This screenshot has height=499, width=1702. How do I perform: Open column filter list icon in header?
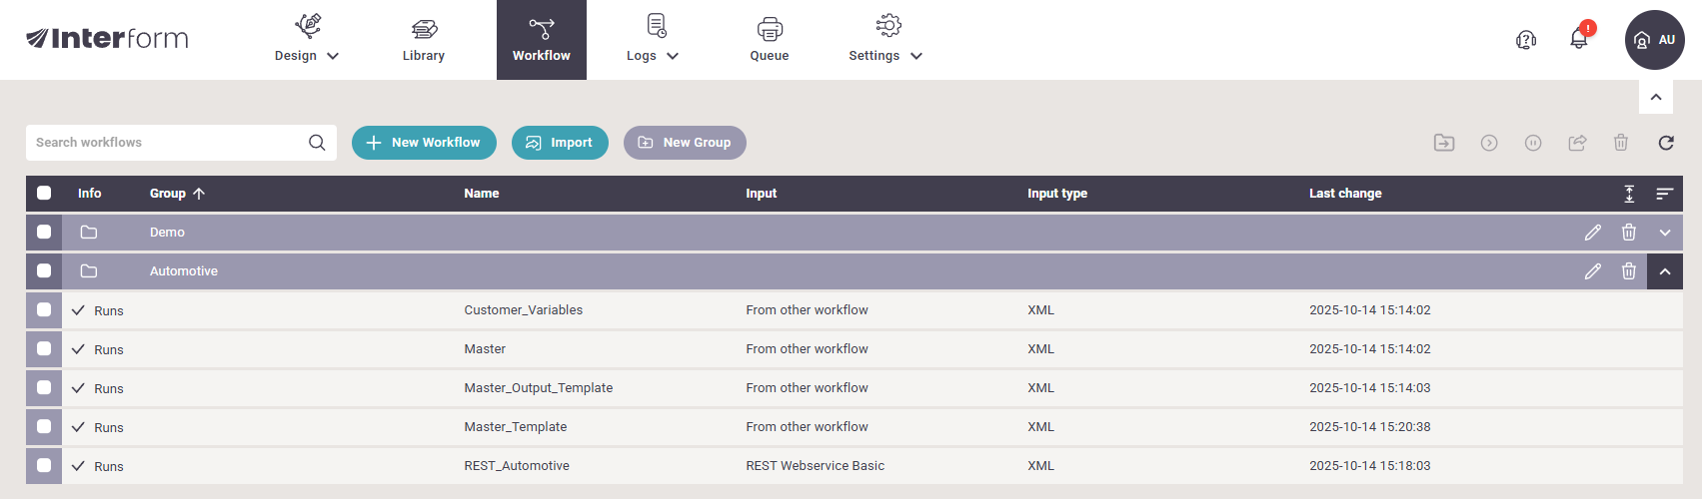coord(1664,194)
